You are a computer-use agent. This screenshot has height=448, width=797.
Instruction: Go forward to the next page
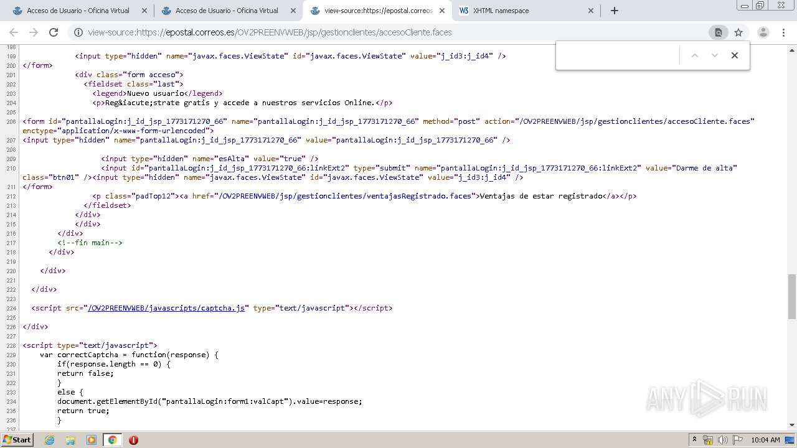click(x=34, y=32)
